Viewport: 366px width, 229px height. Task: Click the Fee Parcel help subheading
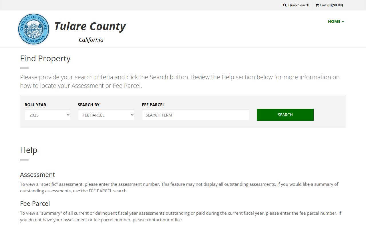click(x=35, y=204)
